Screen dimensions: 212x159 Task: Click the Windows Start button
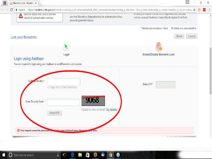(x=4, y=155)
